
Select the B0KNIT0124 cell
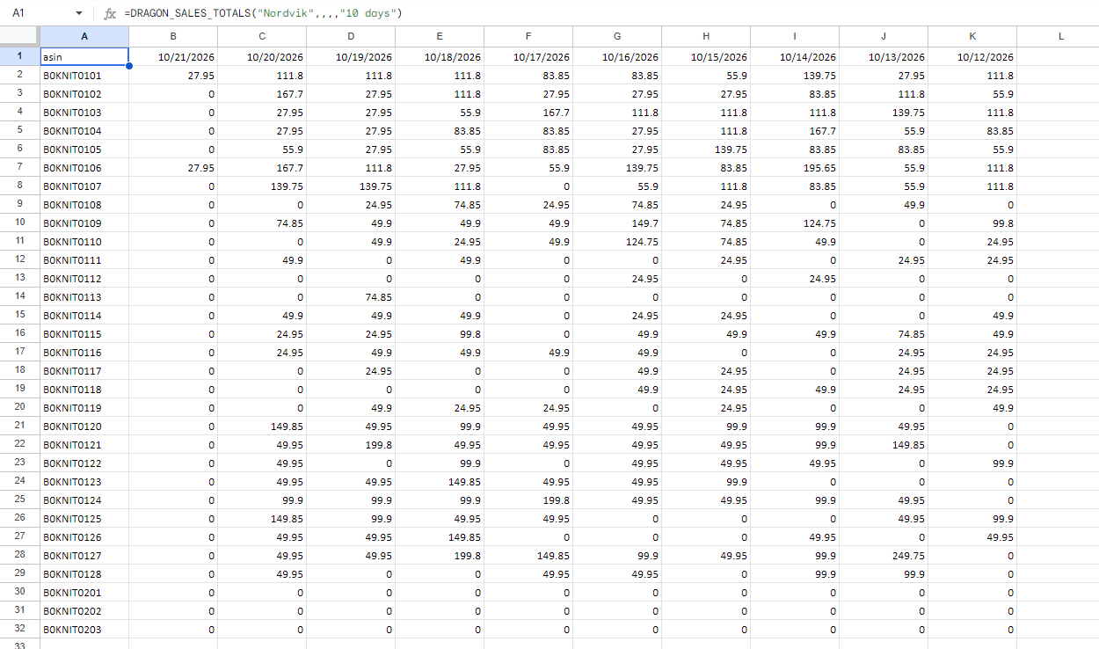click(x=84, y=500)
